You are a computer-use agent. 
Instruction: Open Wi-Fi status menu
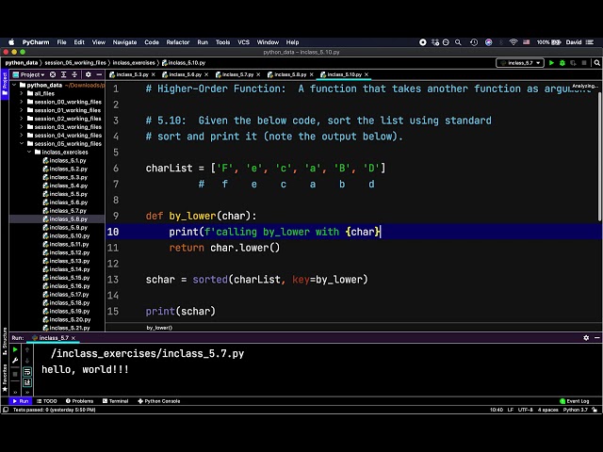(513, 42)
